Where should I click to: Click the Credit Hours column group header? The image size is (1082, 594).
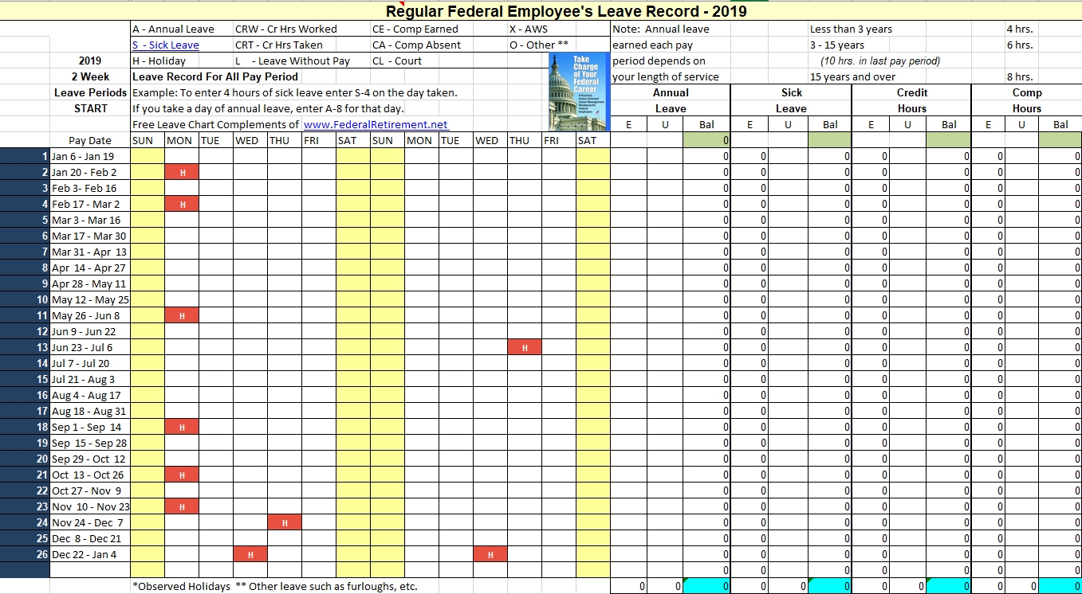911,100
